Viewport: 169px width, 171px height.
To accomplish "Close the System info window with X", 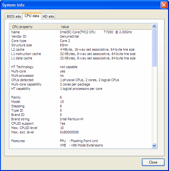I will click(164, 5).
